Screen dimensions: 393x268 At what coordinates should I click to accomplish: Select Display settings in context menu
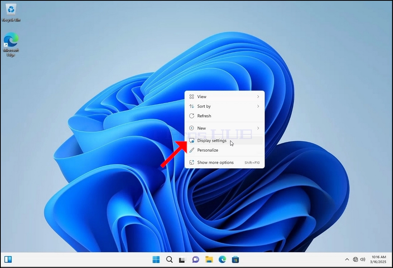click(224, 140)
